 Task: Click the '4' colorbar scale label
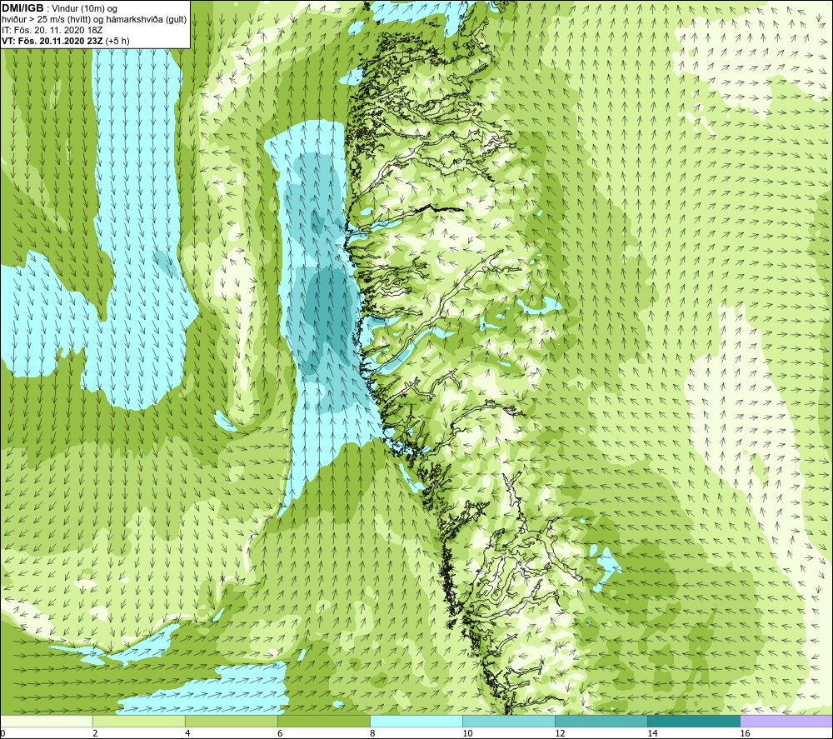click(x=187, y=734)
